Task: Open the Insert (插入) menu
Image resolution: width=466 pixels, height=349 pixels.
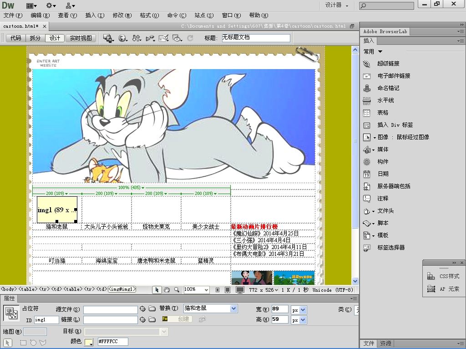Action: [x=95, y=15]
